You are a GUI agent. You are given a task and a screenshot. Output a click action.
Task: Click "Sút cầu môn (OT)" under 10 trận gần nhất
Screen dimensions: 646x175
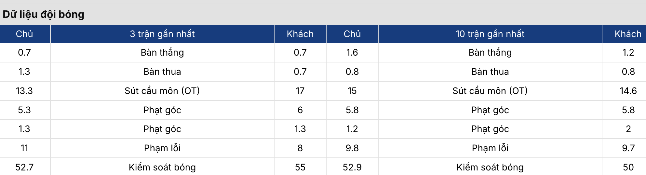pos(490,91)
